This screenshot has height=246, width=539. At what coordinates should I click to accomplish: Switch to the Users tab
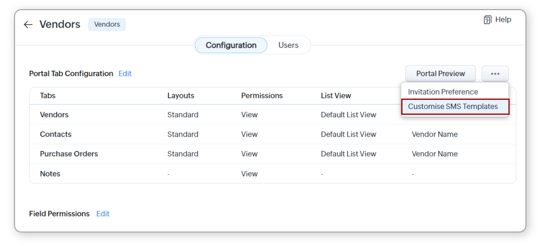(288, 45)
